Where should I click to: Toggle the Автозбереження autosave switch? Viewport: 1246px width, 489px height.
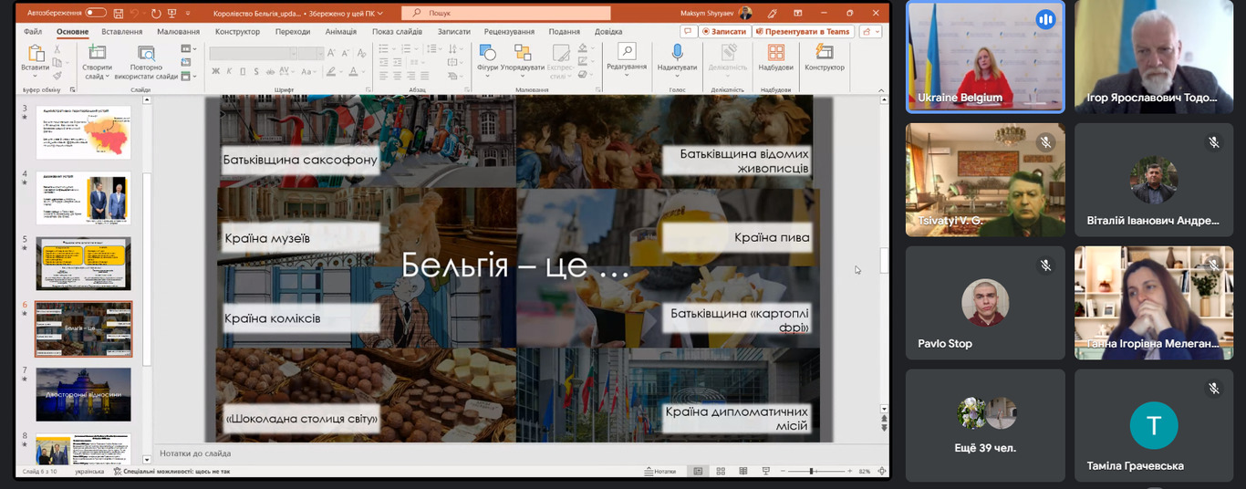pyautogui.click(x=96, y=13)
